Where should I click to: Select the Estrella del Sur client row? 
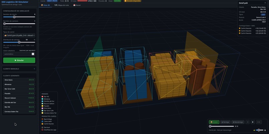click(x=19, y=102)
